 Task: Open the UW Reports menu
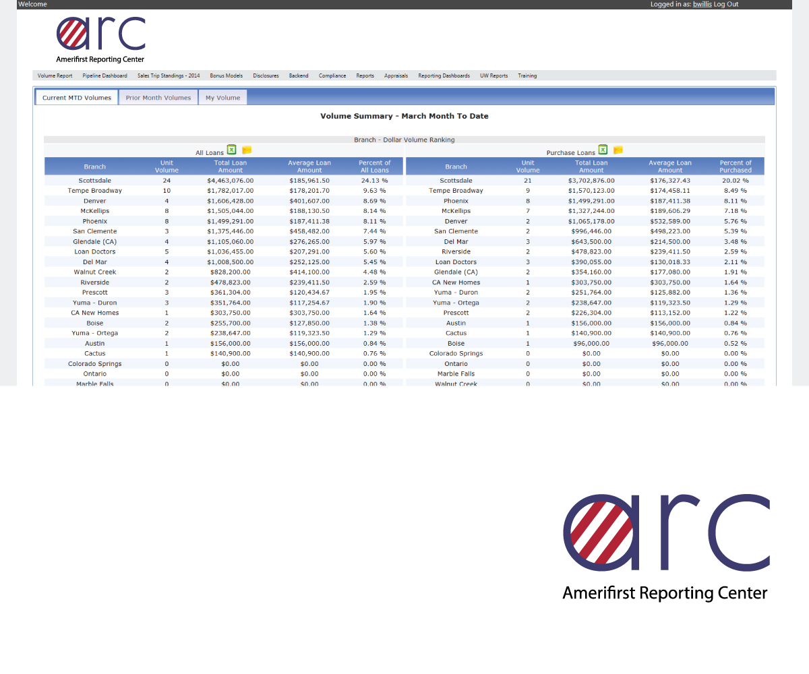coord(493,75)
